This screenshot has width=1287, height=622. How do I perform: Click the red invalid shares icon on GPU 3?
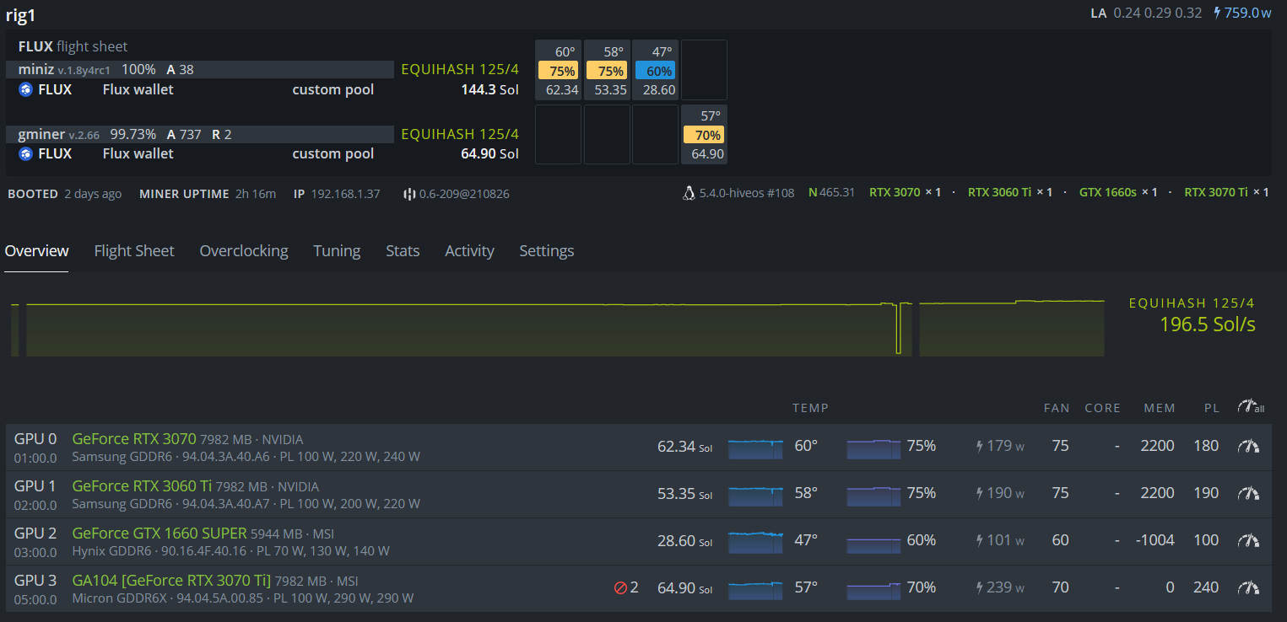pos(620,587)
